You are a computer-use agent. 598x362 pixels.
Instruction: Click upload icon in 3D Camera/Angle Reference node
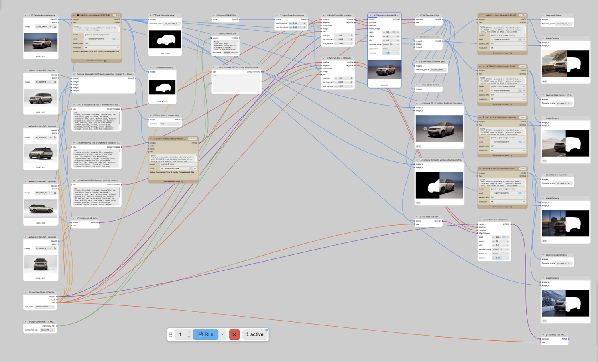(x=55, y=27)
